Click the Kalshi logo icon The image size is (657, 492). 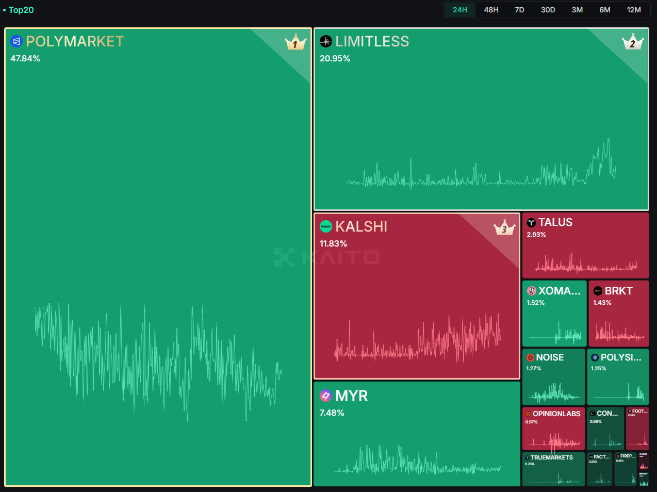pos(326,226)
